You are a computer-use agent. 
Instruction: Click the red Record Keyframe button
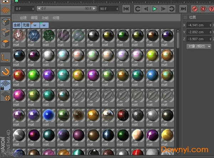pos(195,9)
